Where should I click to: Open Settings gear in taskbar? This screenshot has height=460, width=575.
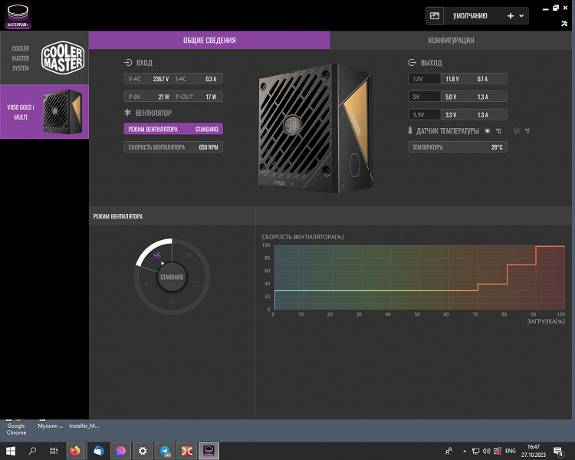[143, 451]
